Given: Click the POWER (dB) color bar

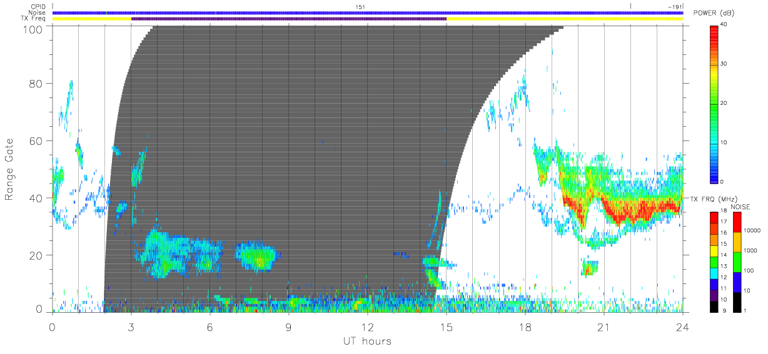Looking at the screenshot, I should [715, 104].
